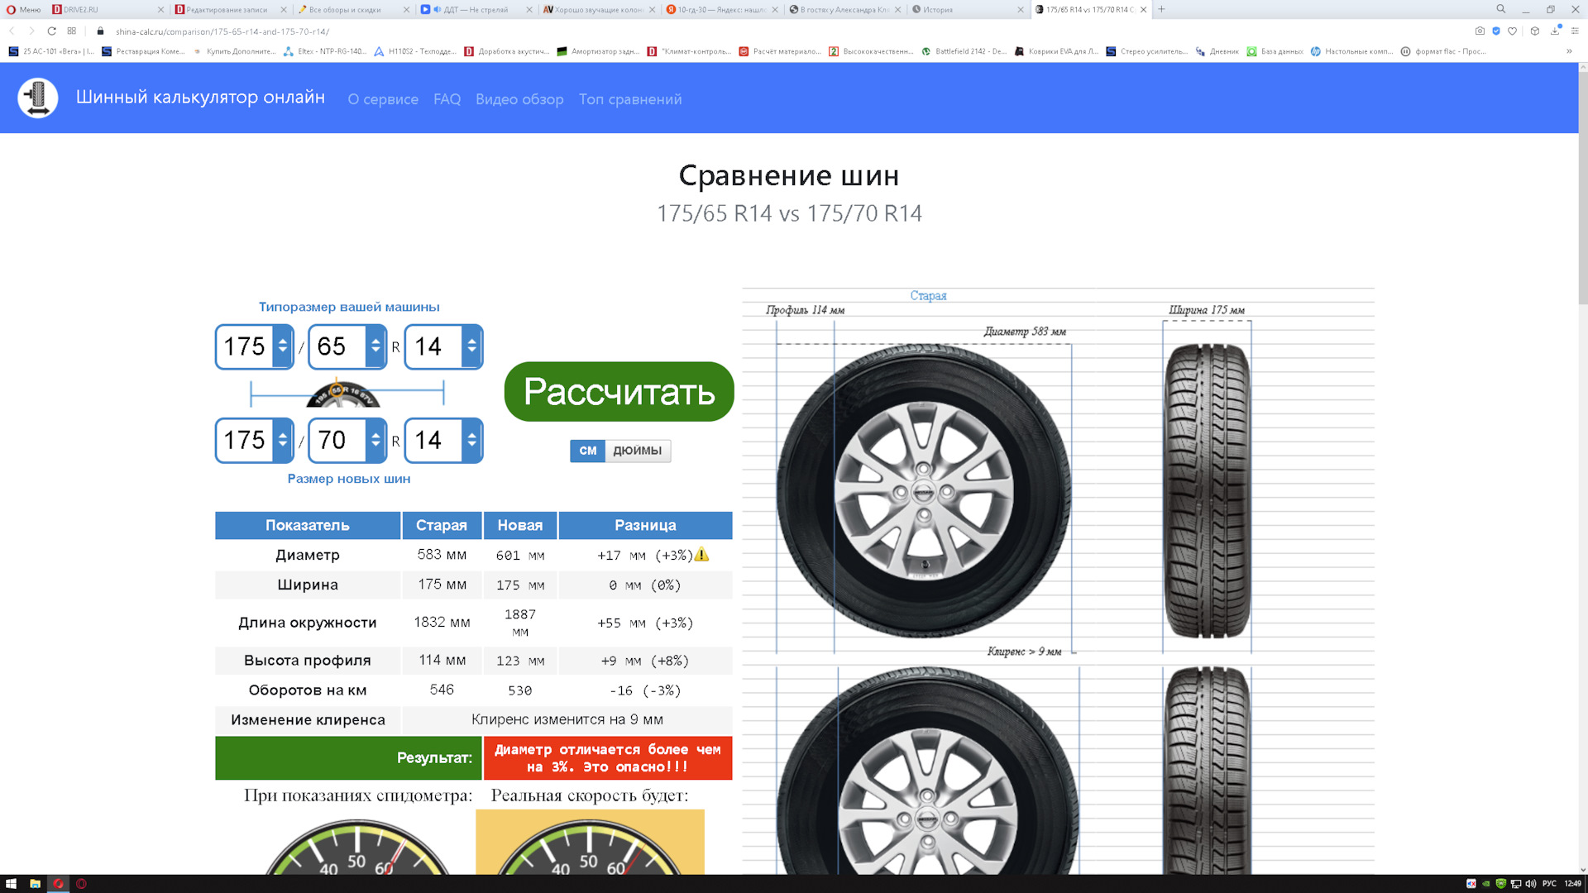Image resolution: width=1588 pixels, height=893 pixels.
Task: Click the old tire wheel image
Action: coord(924,491)
